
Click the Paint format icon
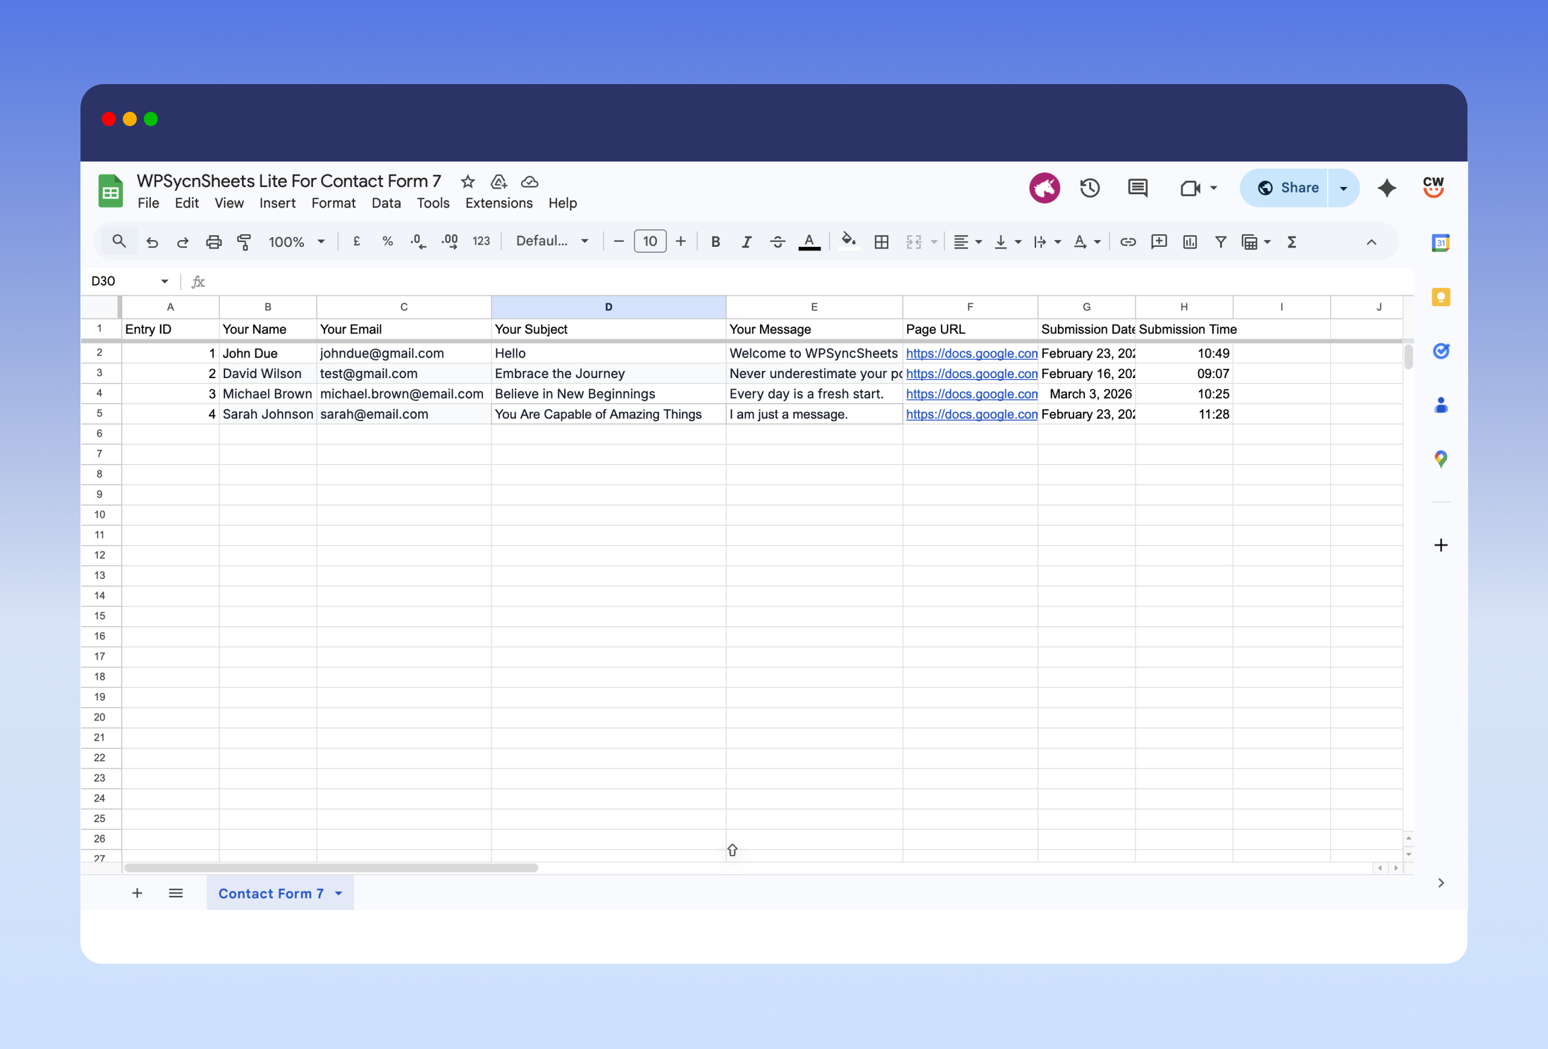[x=244, y=242]
